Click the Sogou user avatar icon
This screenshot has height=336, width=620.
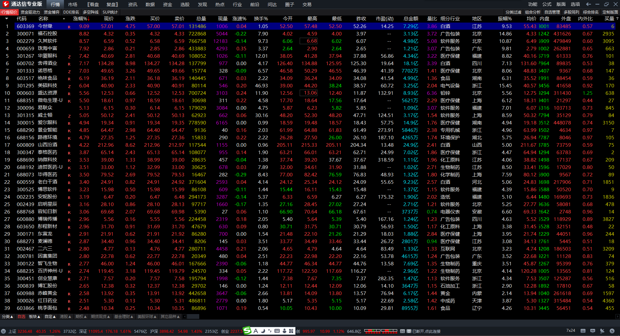pyautogui.click(x=284, y=331)
